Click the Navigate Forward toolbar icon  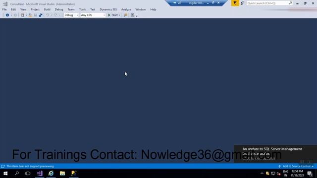[15, 15]
